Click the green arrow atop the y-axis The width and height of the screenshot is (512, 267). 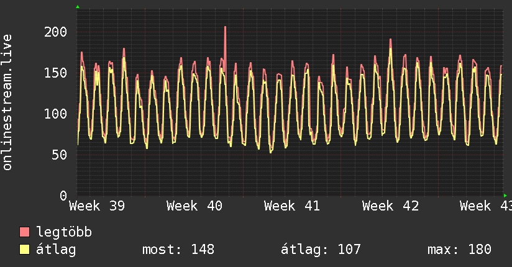[x=78, y=7]
